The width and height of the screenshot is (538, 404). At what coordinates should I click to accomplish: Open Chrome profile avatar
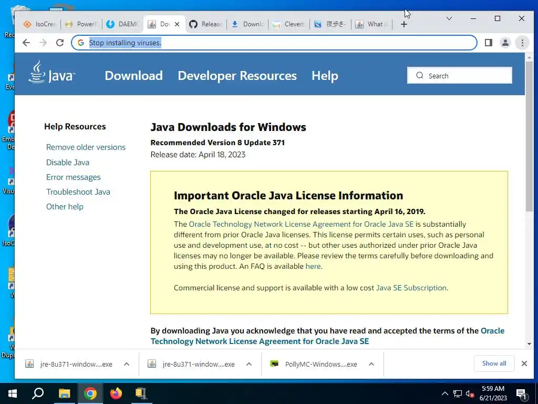tap(505, 43)
